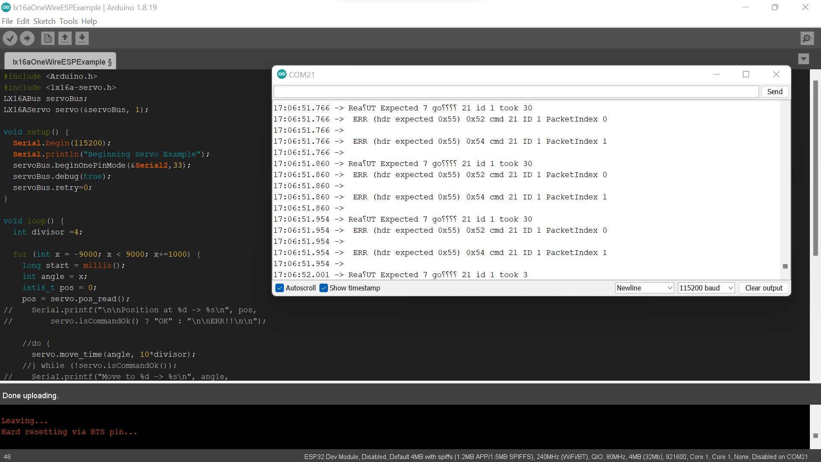This screenshot has height=462, width=821.
Task: Save the sketch using the Save icon
Action: pos(82,38)
